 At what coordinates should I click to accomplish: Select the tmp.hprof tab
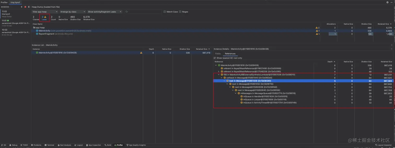tap(15, 2)
